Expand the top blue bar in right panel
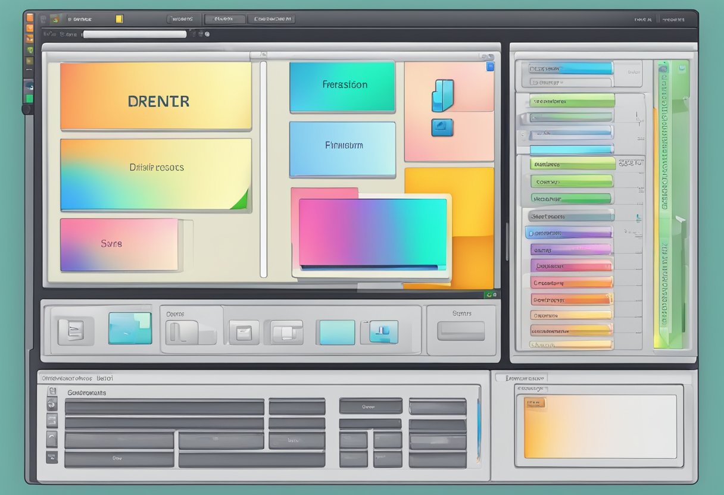 click(570, 68)
